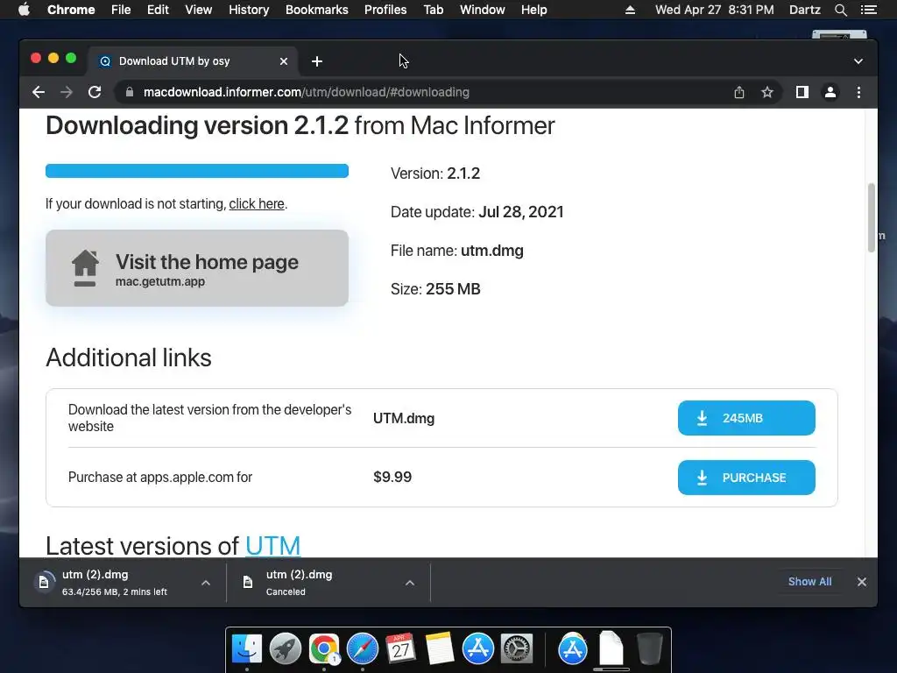This screenshot has width=897, height=673.
Task: Open the Apple menu
Action: [x=24, y=10]
